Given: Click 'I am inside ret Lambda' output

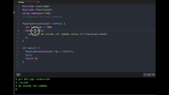Looking at the screenshot, I should point(31,86).
